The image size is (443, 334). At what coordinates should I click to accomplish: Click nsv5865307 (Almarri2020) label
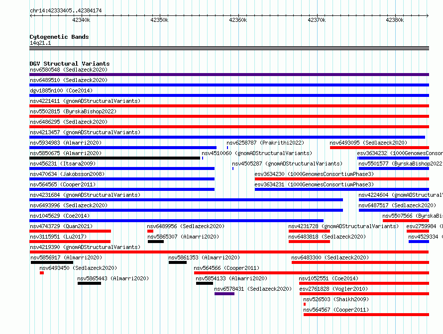183,237
